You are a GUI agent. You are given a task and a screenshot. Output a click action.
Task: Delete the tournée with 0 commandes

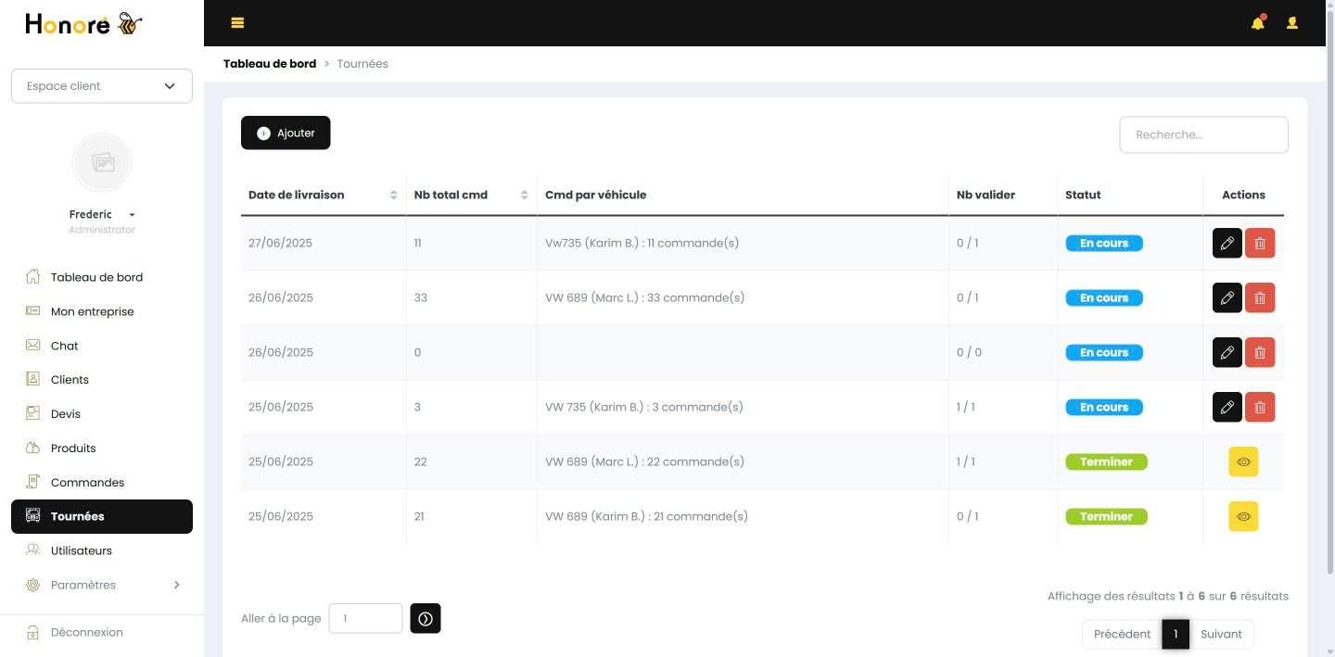1260,353
